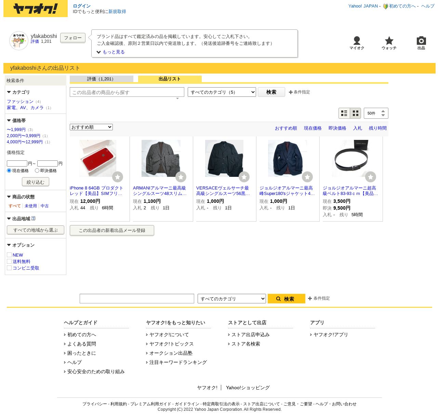
Task: Switch to the 評価（1,201） tab
Action: coord(102,79)
